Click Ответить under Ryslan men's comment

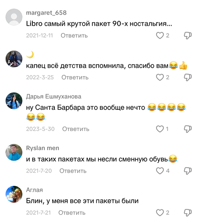tap(73, 171)
